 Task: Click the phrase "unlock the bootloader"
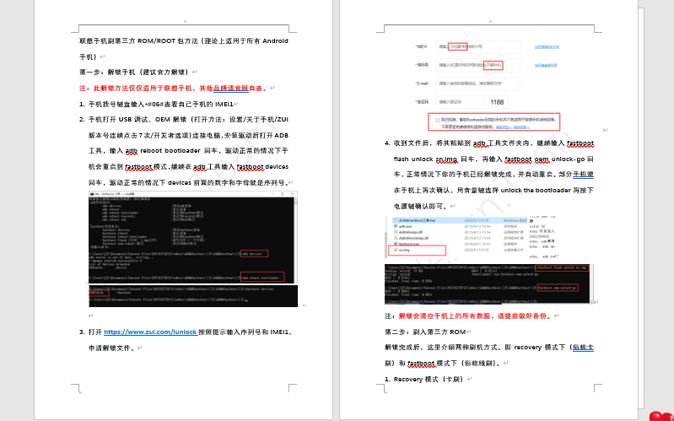(x=536, y=190)
